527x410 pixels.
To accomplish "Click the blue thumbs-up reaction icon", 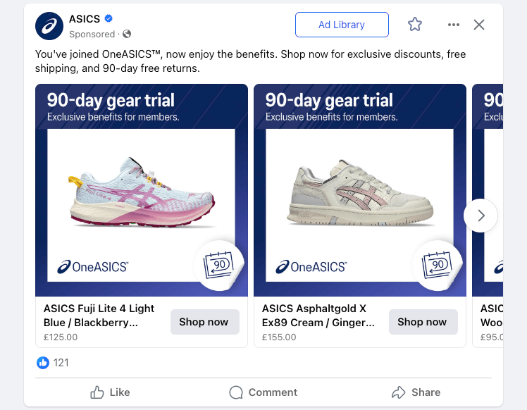I will (43, 363).
